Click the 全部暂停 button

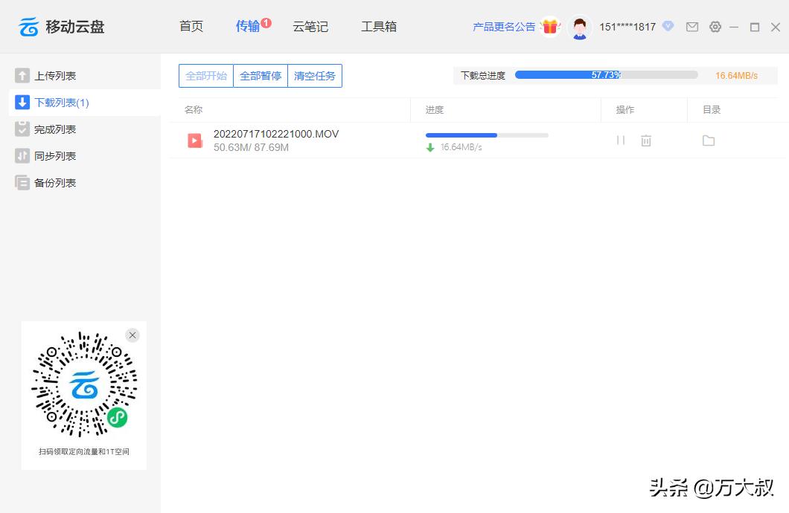tap(260, 75)
